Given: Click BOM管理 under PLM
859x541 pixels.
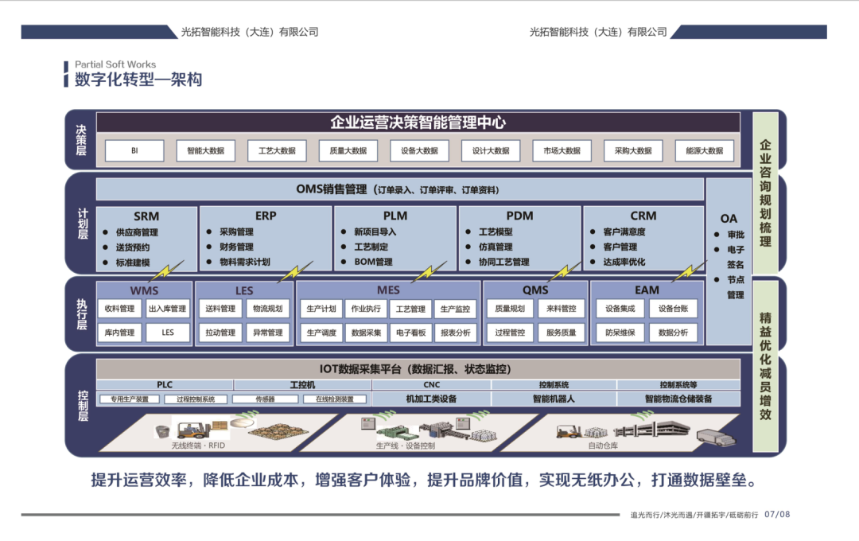Looking at the screenshot, I should [x=374, y=262].
